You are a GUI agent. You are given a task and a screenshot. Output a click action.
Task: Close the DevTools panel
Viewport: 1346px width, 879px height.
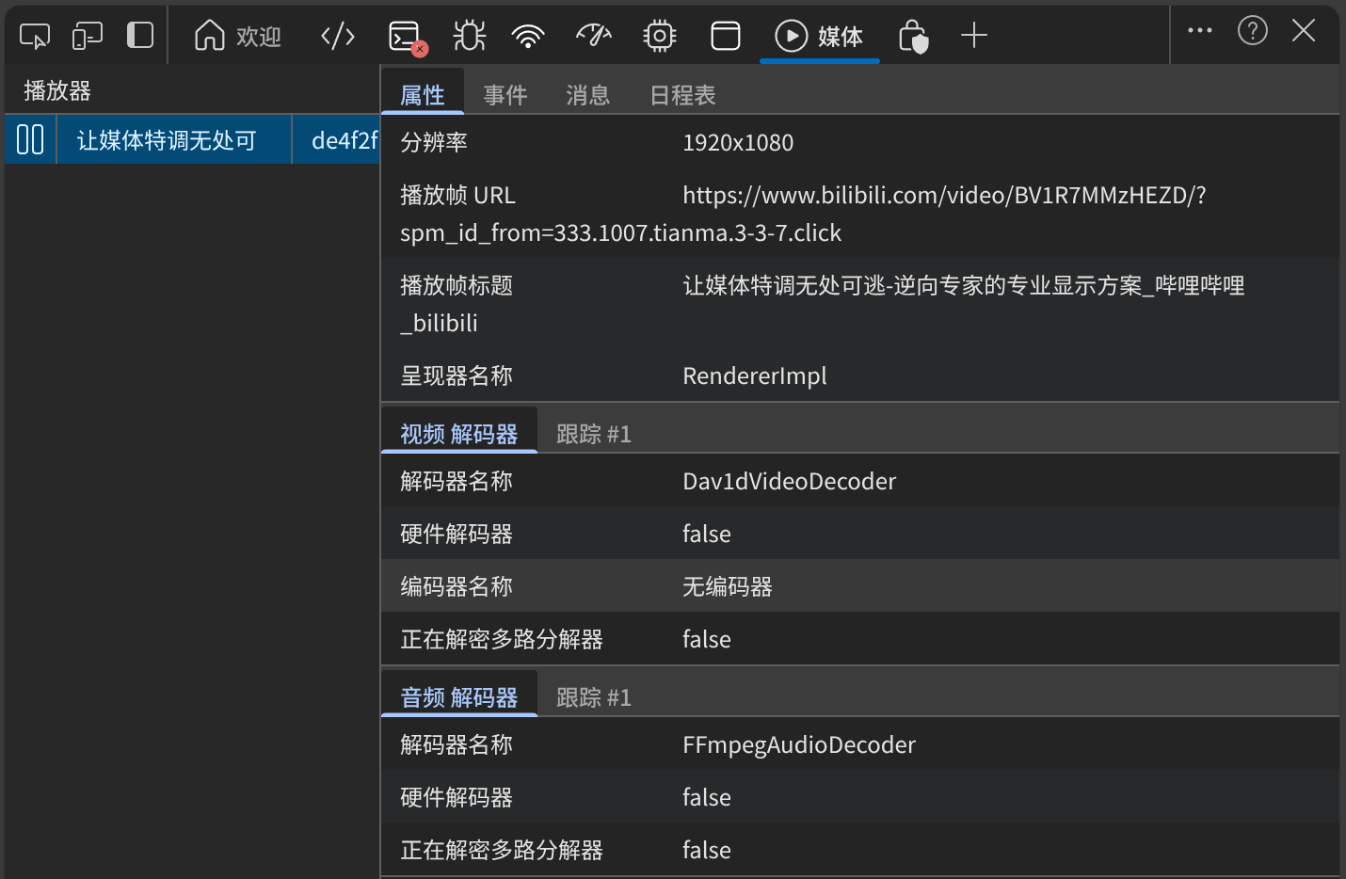coord(1304,30)
